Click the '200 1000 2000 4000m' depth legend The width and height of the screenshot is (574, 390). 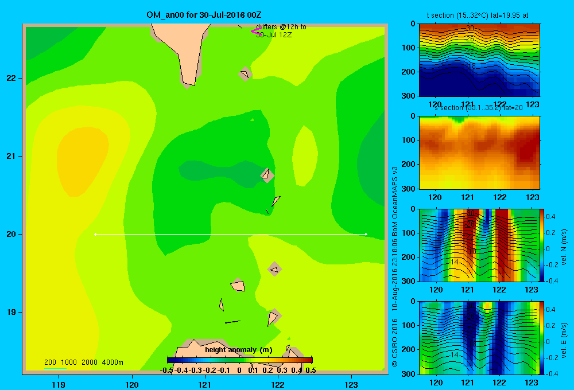[83, 362]
